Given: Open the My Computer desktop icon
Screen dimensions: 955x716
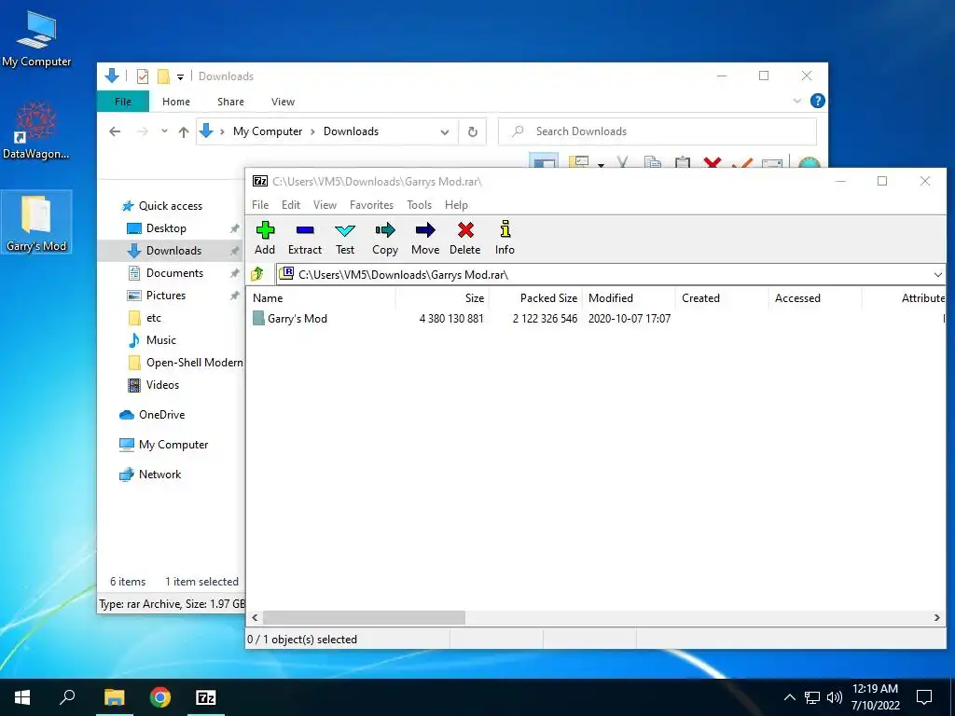Looking at the screenshot, I should pyautogui.click(x=36, y=38).
